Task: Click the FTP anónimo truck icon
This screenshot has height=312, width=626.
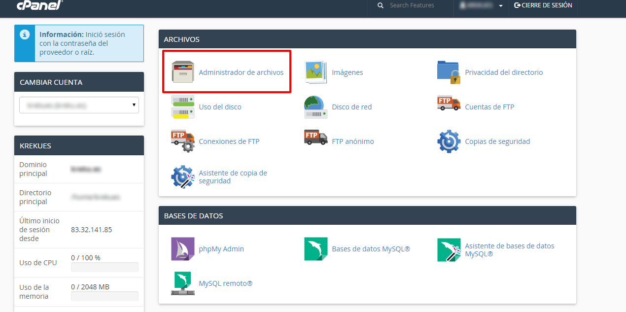Action: pos(315,138)
